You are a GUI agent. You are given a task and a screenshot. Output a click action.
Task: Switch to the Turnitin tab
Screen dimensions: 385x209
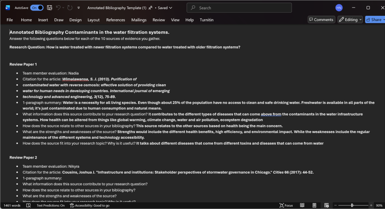[x=206, y=20]
